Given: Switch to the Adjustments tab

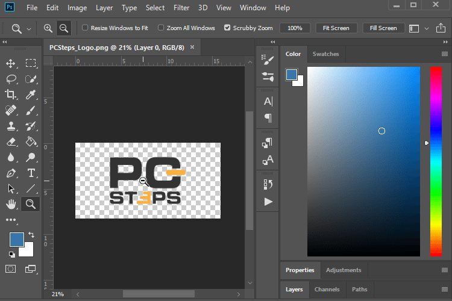Looking at the screenshot, I should [x=344, y=270].
